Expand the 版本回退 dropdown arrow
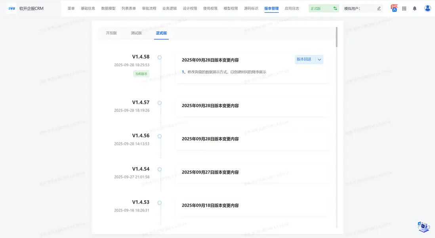 tap(319, 59)
